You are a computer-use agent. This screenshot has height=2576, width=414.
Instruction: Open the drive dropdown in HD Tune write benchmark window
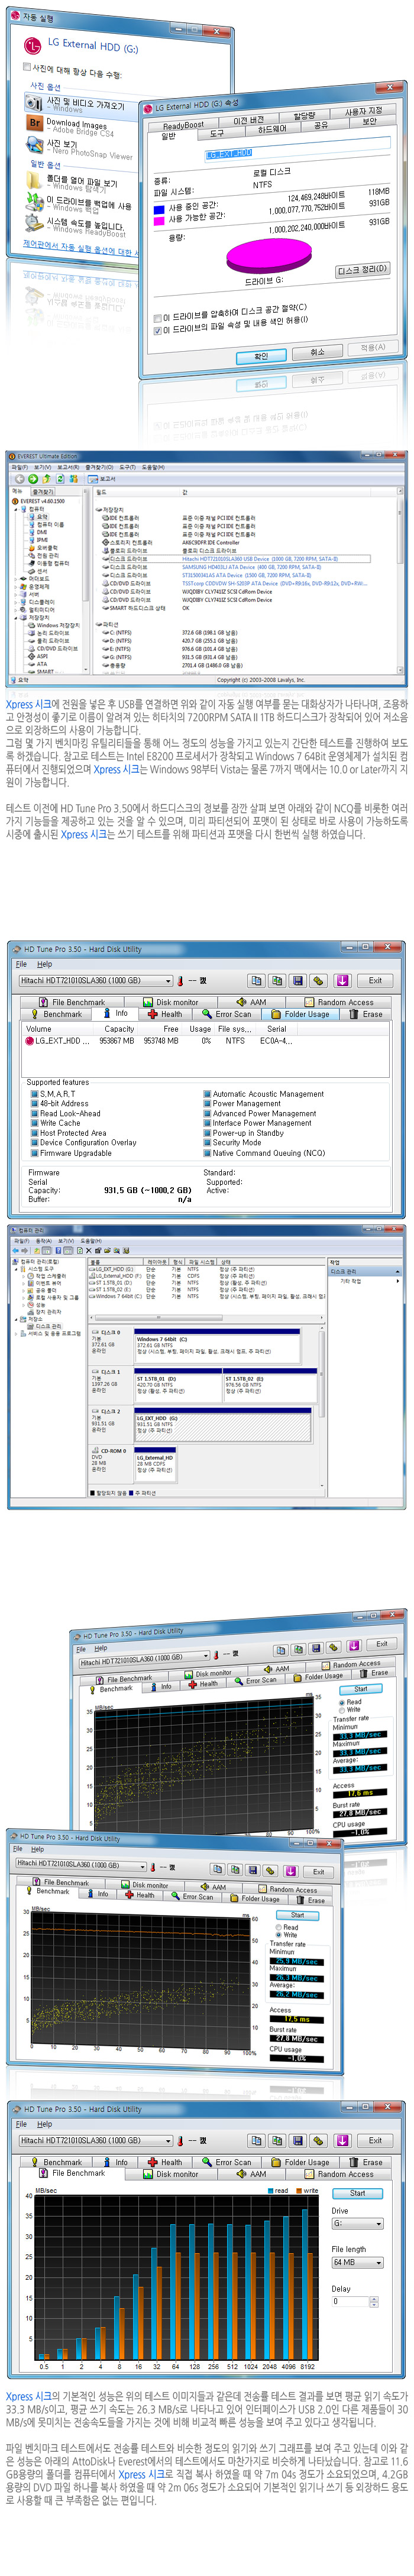81,1864
